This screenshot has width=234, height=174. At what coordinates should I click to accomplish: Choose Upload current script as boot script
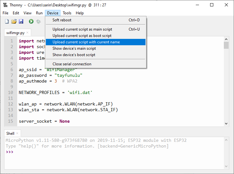pos(96,36)
